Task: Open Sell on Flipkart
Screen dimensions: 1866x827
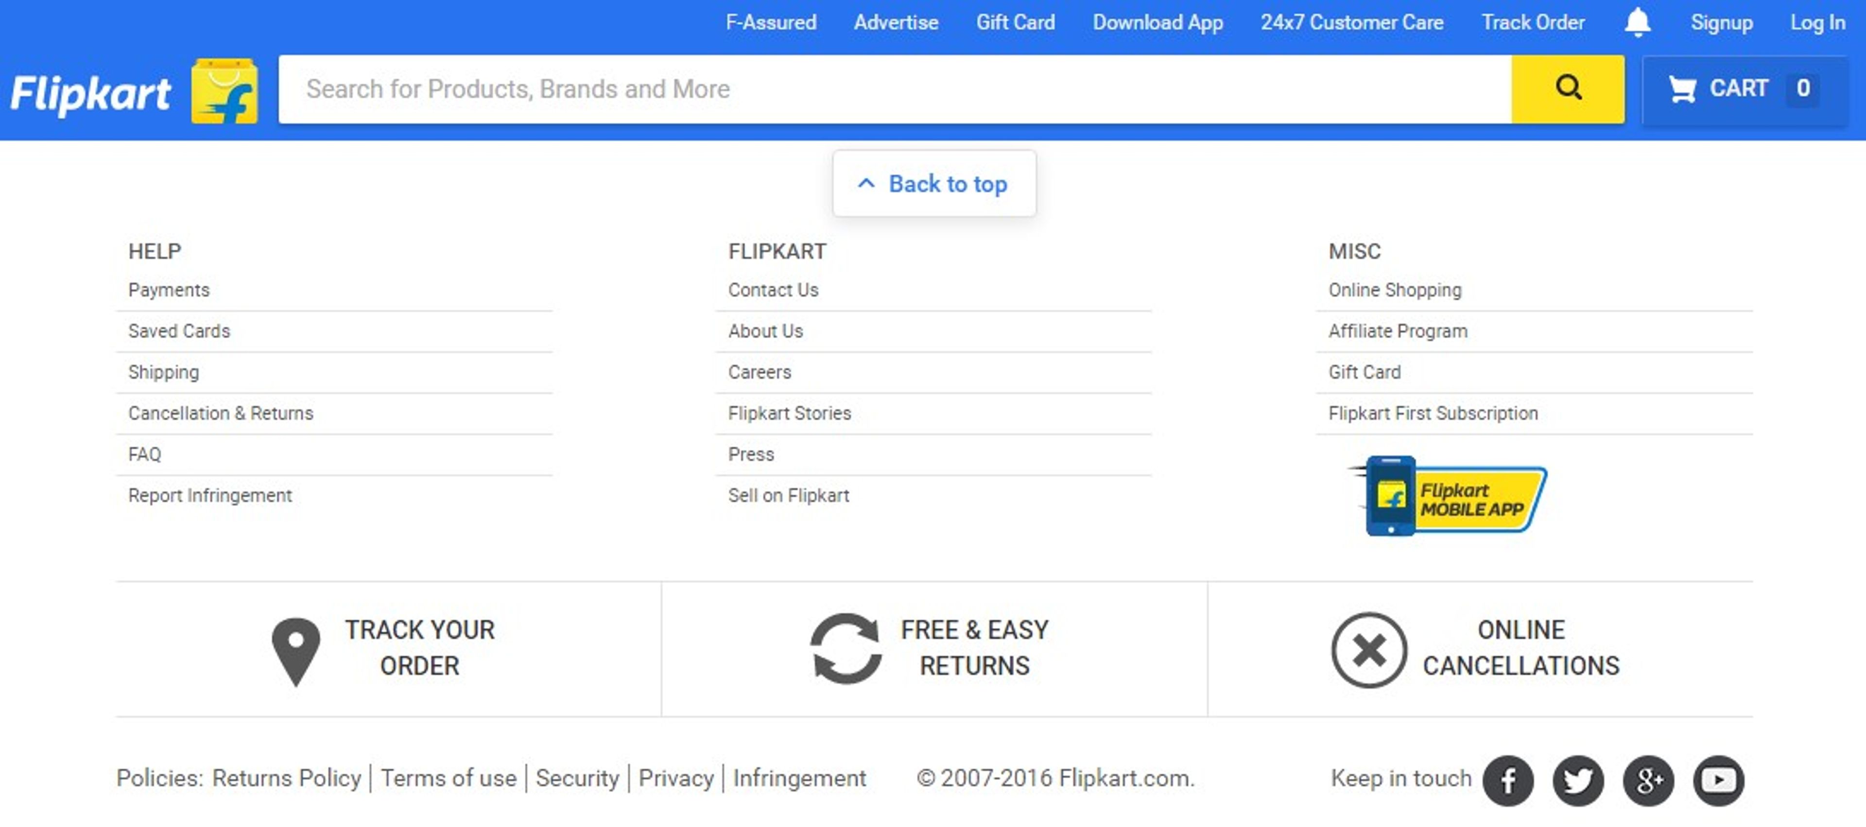Action: pos(789,495)
